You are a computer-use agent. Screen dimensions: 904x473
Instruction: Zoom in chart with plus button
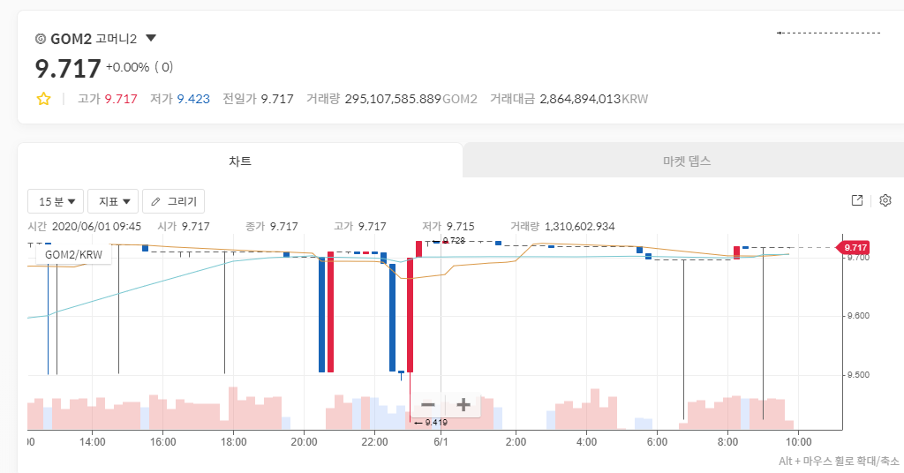(x=463, y=405)
